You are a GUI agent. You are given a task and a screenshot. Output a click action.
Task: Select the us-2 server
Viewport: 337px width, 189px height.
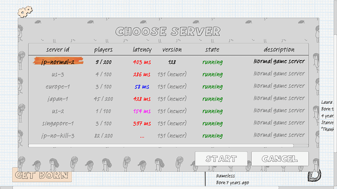click(x=168, y=111)
